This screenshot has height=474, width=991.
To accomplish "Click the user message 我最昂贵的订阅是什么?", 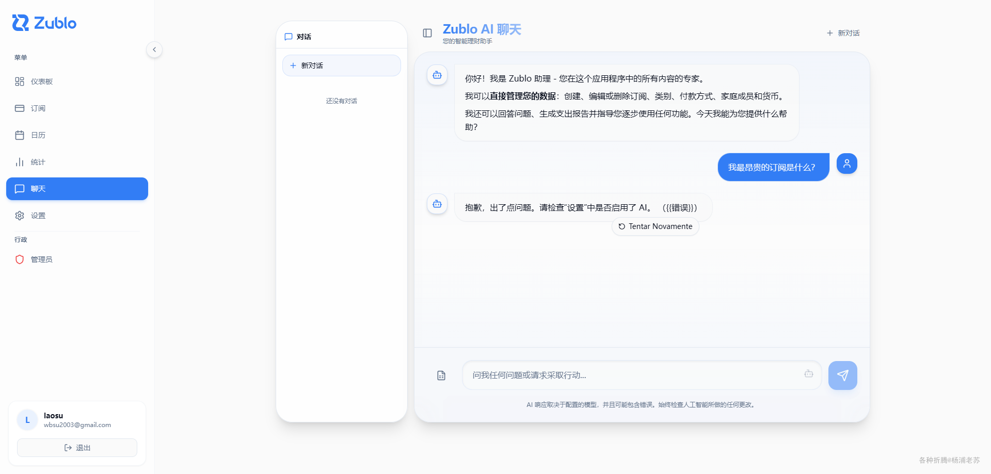I will coord(774,167).
